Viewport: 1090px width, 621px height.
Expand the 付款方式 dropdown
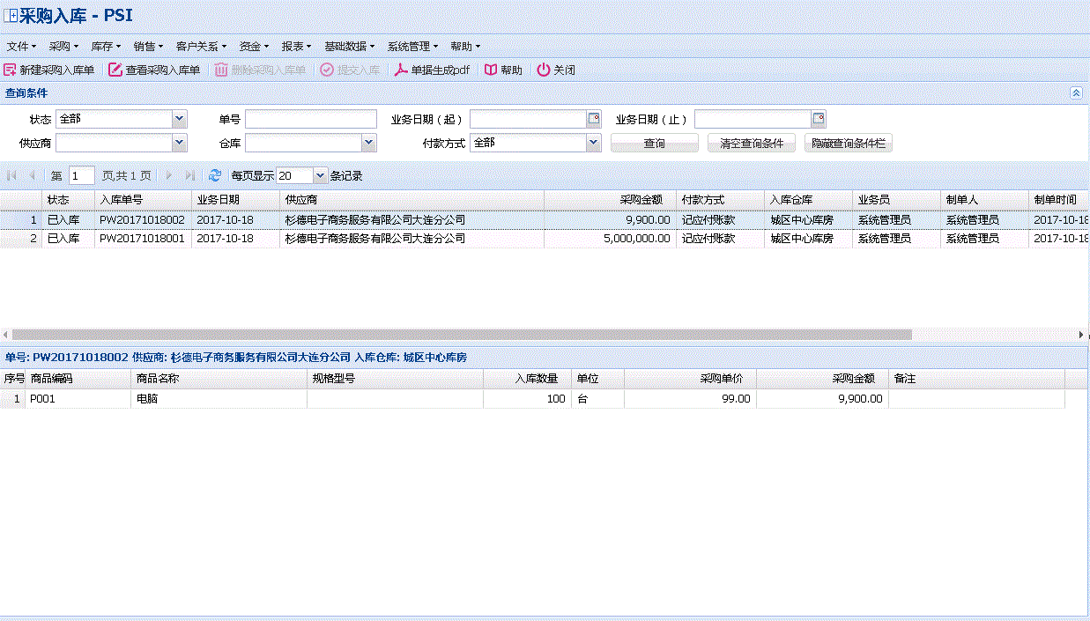click(x=594, y=142)
